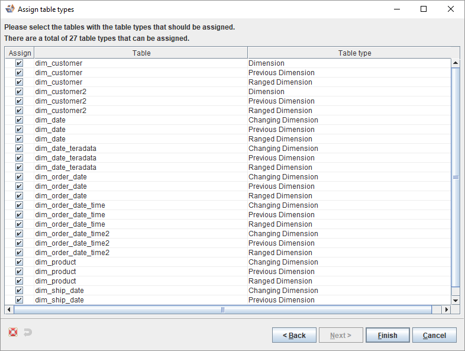Select dim_date_teradata cell in Previous Dimension row
The height and width of the screenshot is (351, 465).
[x=141, y=158]
